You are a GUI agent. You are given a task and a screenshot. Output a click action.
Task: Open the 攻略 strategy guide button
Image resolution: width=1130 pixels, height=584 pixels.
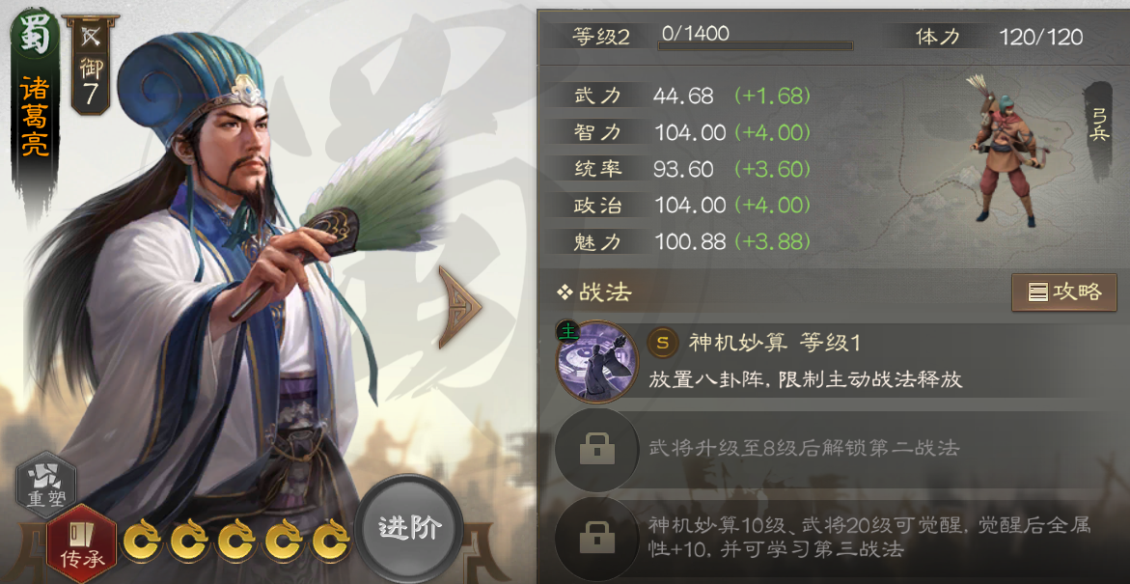(1063, 292)
